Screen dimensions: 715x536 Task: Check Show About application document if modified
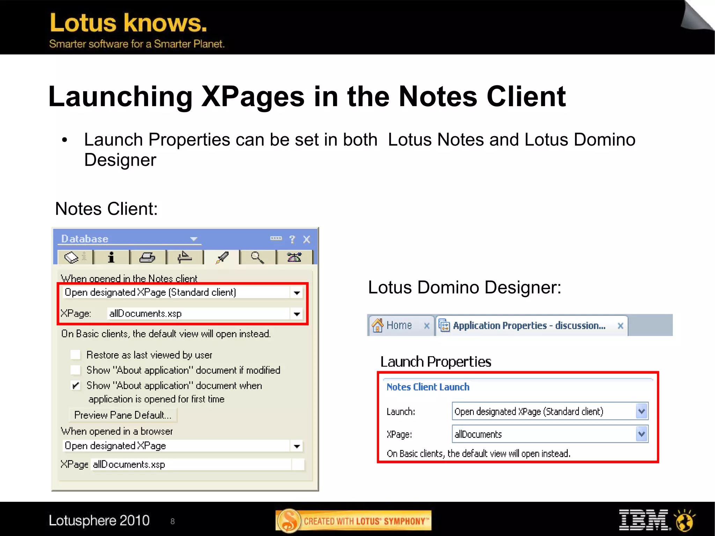pos(75,370)
